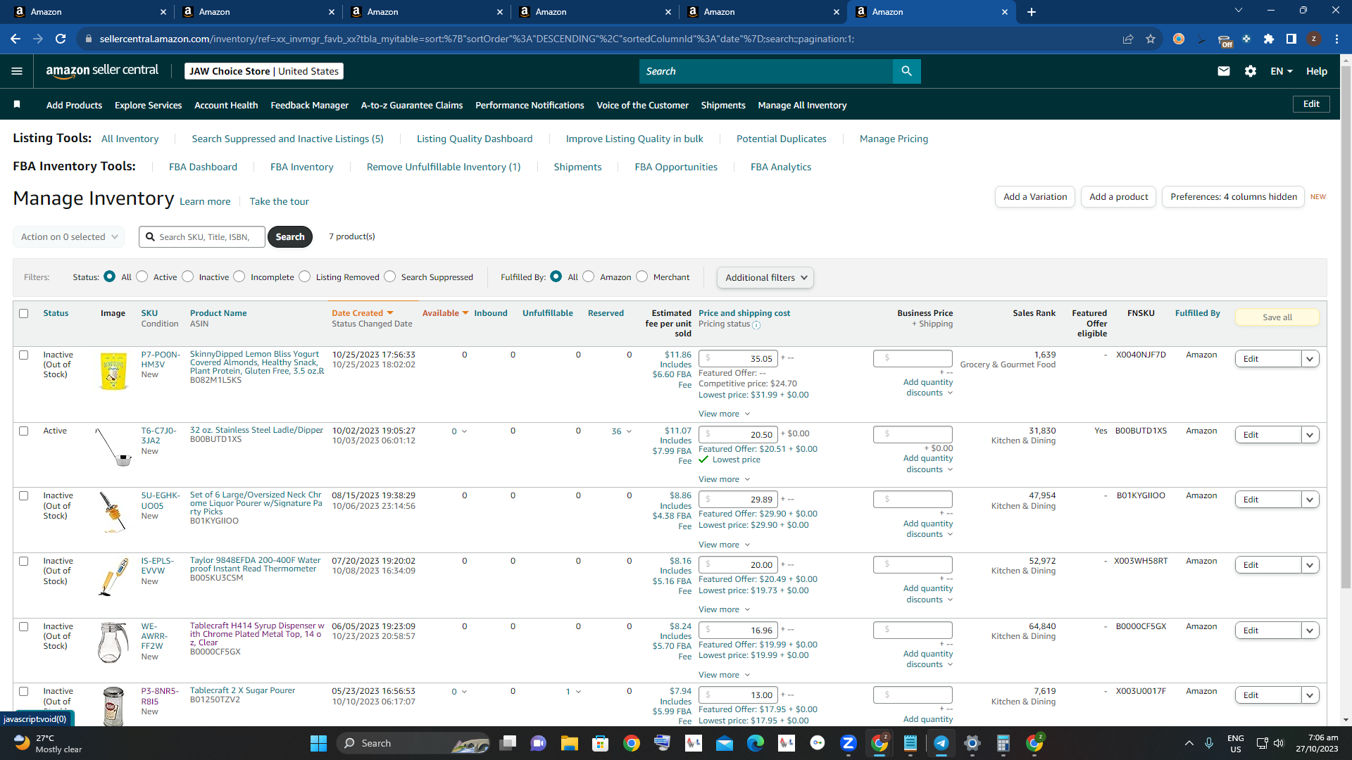Reload the page in browser
The height and width of the screenshot is (760, 1352).
(x=61, y=39)
